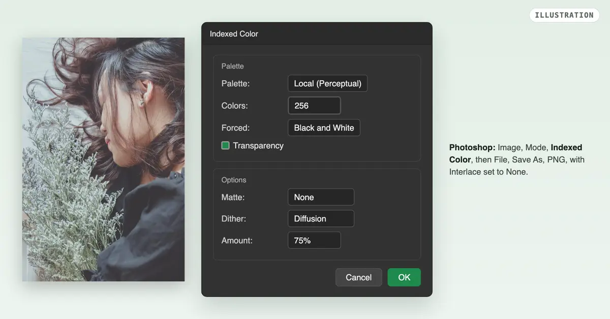This screenshot has height=319, width=610.
Task: Click the Colors field showing 256
Action: [x=314, y=106]
